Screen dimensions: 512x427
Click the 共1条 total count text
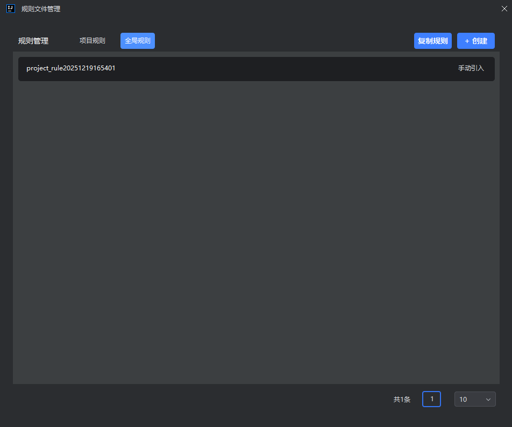[x=402, y=400]
